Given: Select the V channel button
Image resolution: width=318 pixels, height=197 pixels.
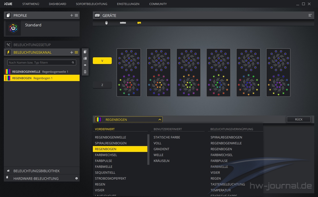Looking at the screenshot, I should pos(102,61).
